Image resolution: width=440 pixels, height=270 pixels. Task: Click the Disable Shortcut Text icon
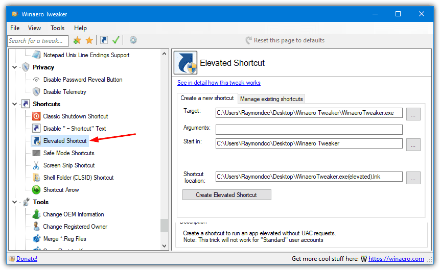point(36,129)
